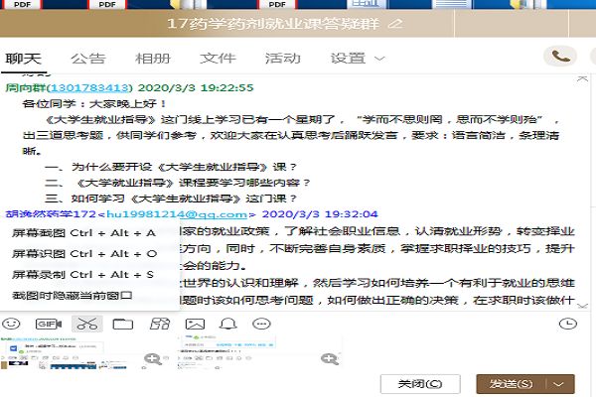
Task: Open message history clock icon
Action: pyautogui.click(x=568, y=324)
